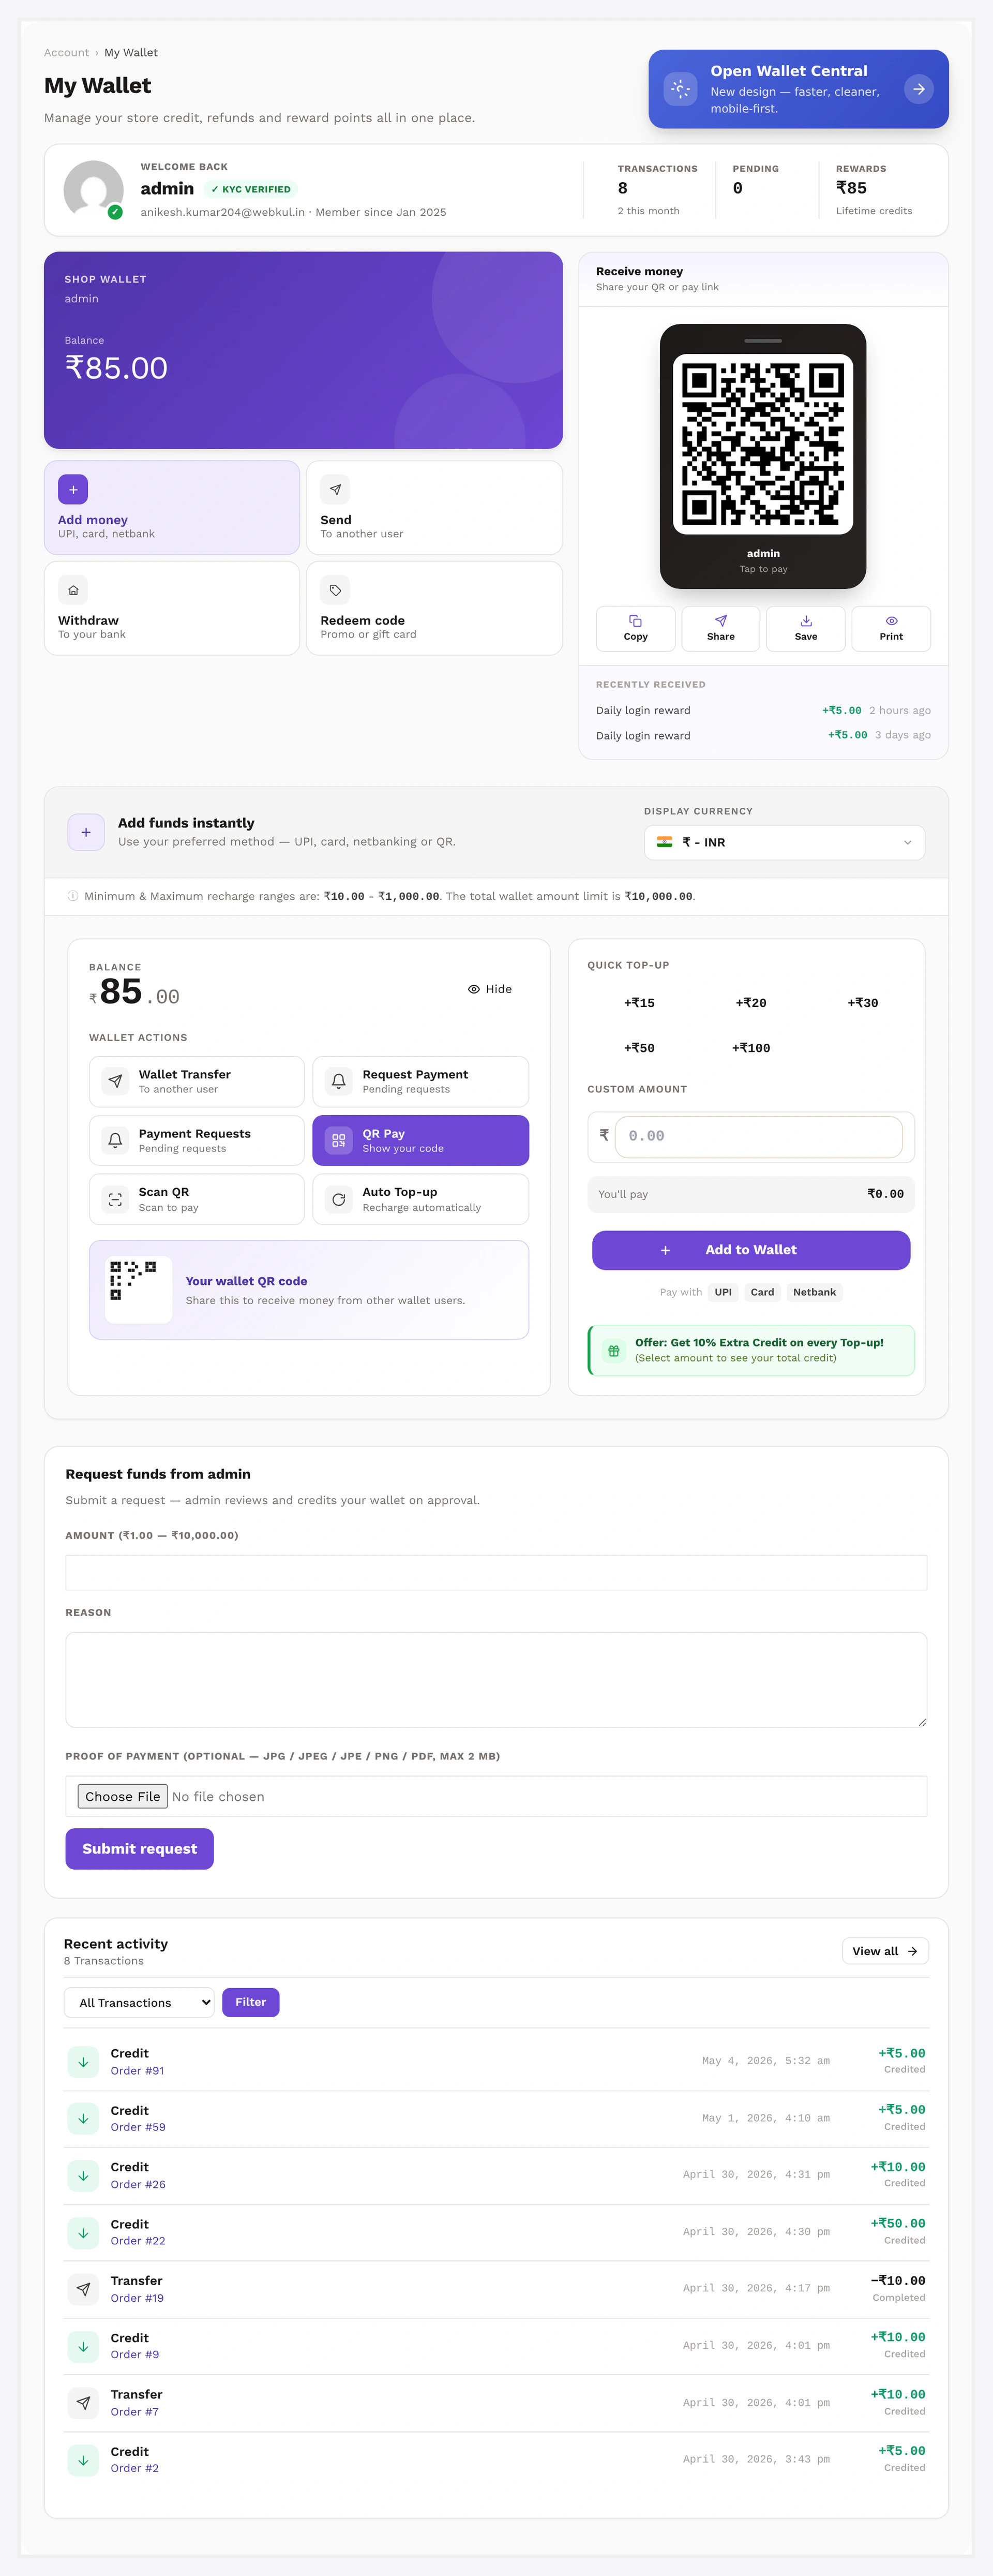Image resolution: width=993 pixels, height=2576 pixels.
Task: Click the '2 this month' transactions text
Action: pos(649,211)
